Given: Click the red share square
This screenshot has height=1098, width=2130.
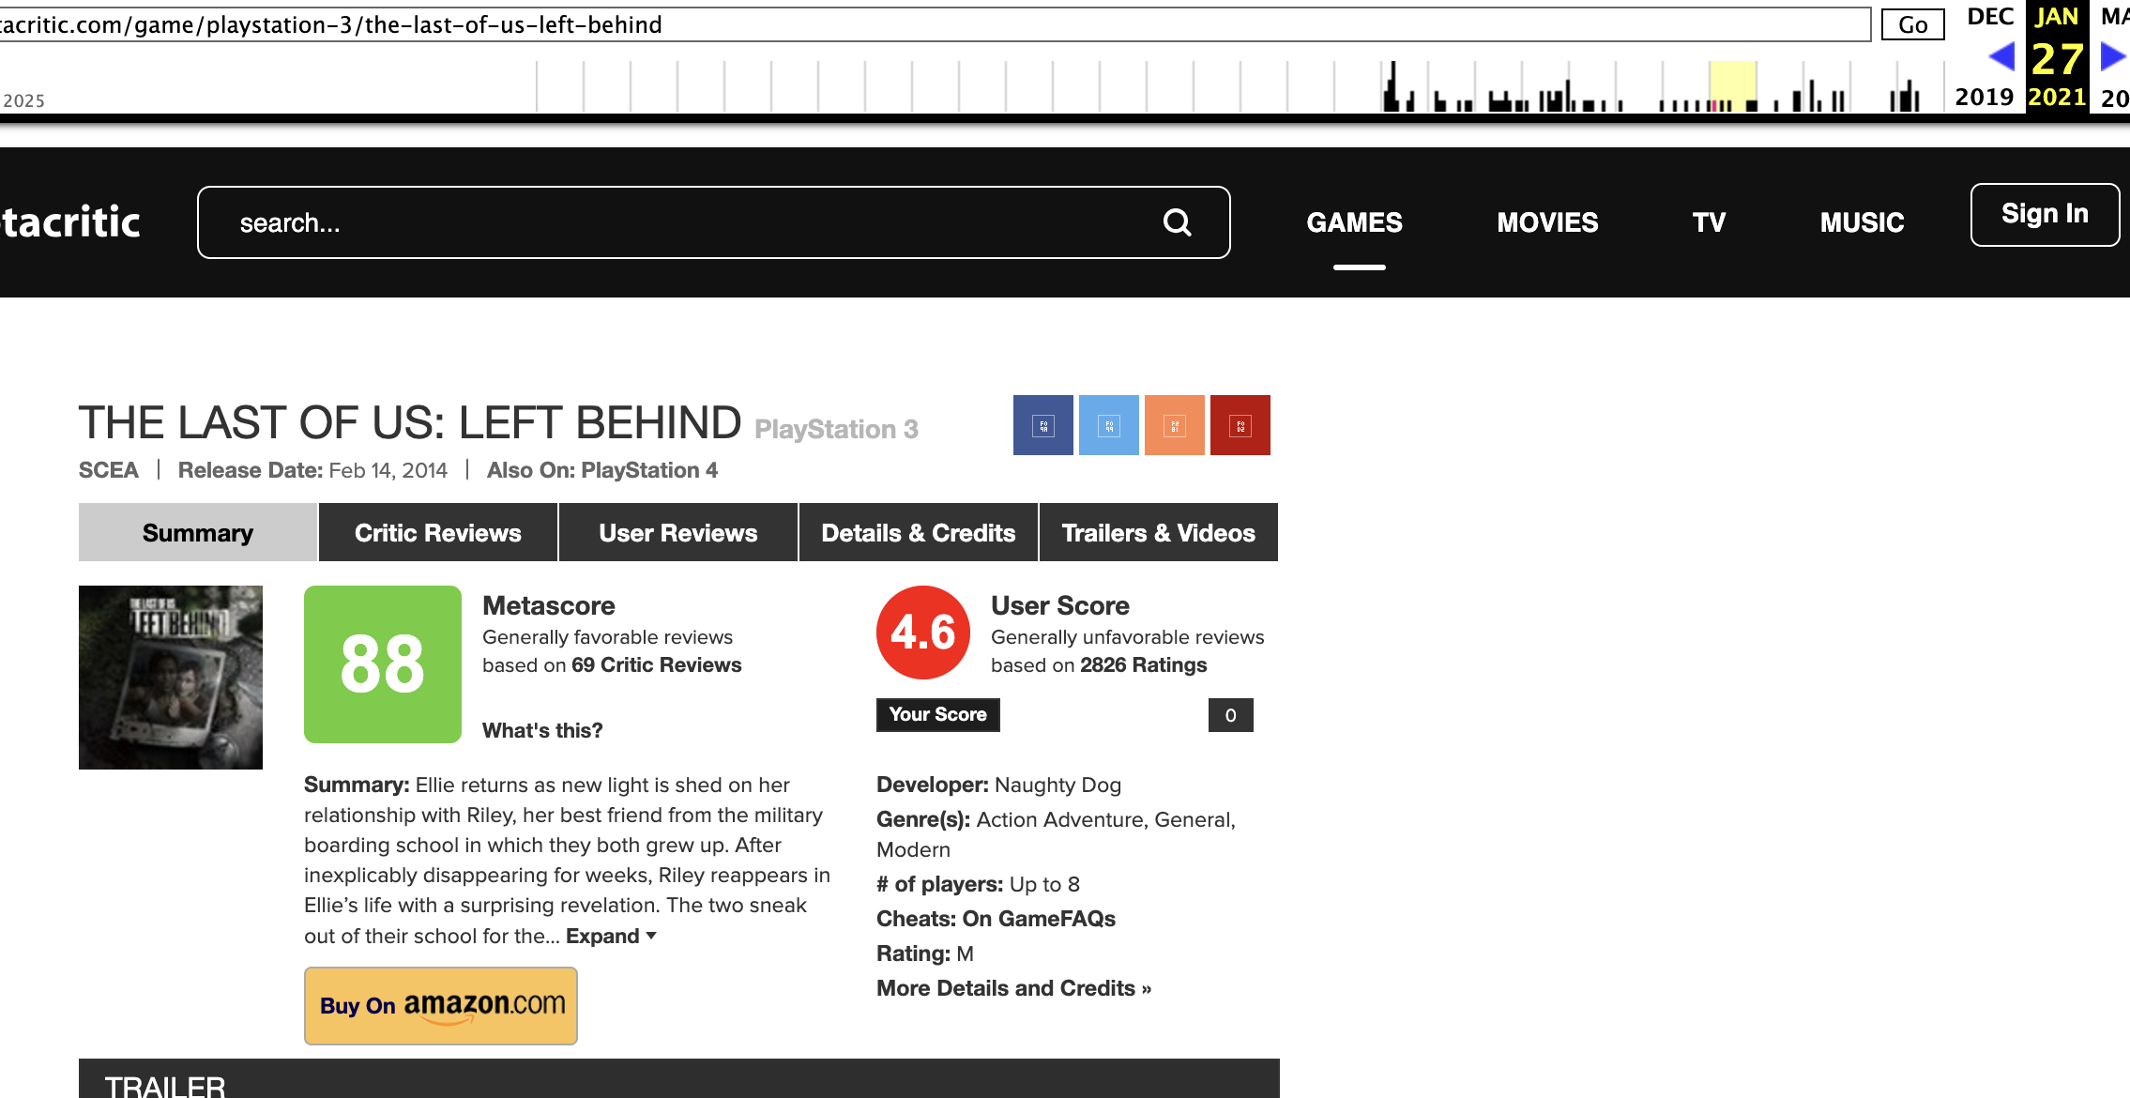Looking at the screenshot, I should [1240, 425].
